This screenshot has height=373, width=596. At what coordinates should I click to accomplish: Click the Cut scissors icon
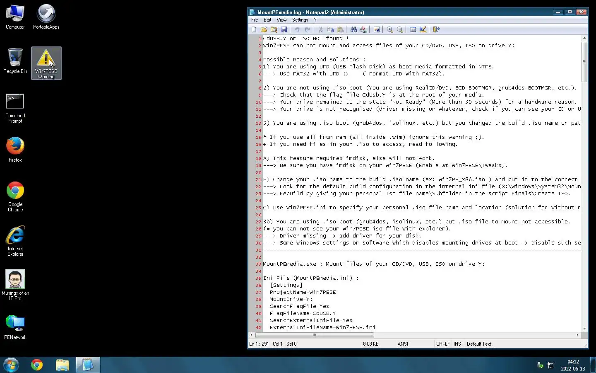tap(320, 29)
